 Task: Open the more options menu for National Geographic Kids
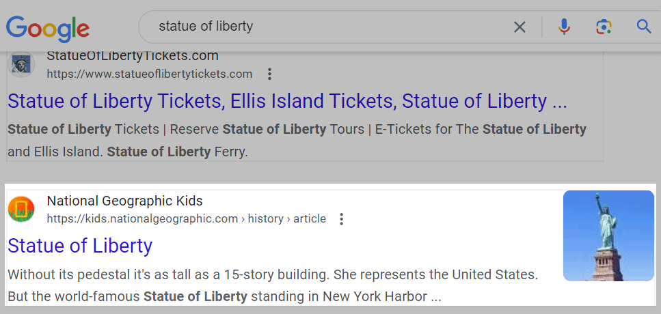click(x=342, y=219)
